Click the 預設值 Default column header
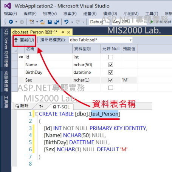 (129, 49)
